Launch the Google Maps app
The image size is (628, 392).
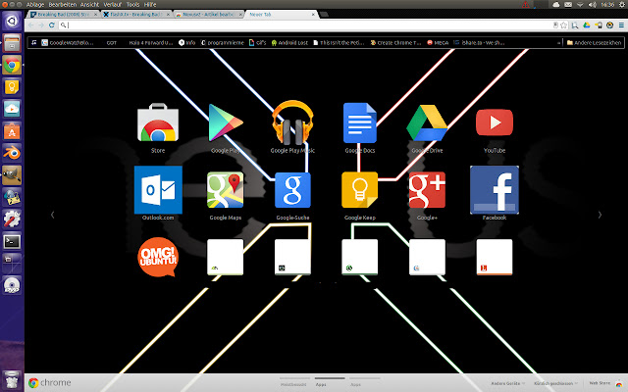[225, 190]
